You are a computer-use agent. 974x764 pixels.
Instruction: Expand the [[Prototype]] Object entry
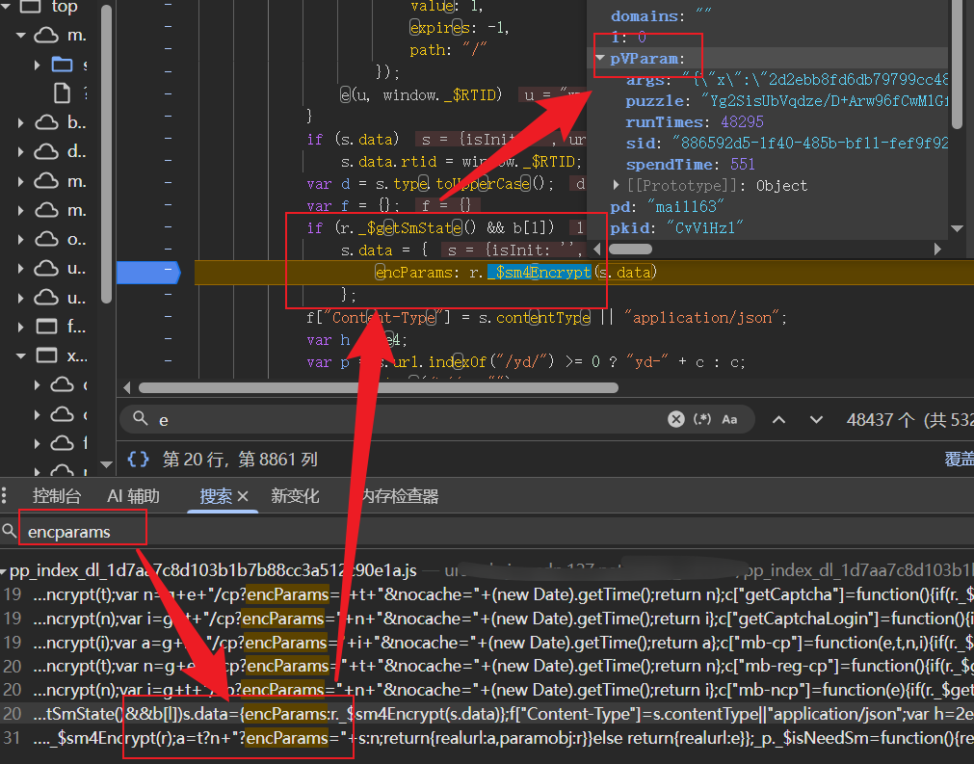[616, 184]
